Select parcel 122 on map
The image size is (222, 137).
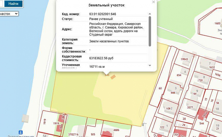[x=162, y=127]
